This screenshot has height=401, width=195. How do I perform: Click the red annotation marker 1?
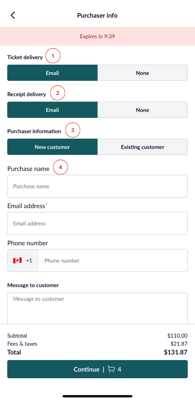[x=53, y=56]
